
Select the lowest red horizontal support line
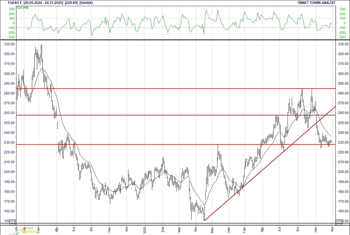168,144
